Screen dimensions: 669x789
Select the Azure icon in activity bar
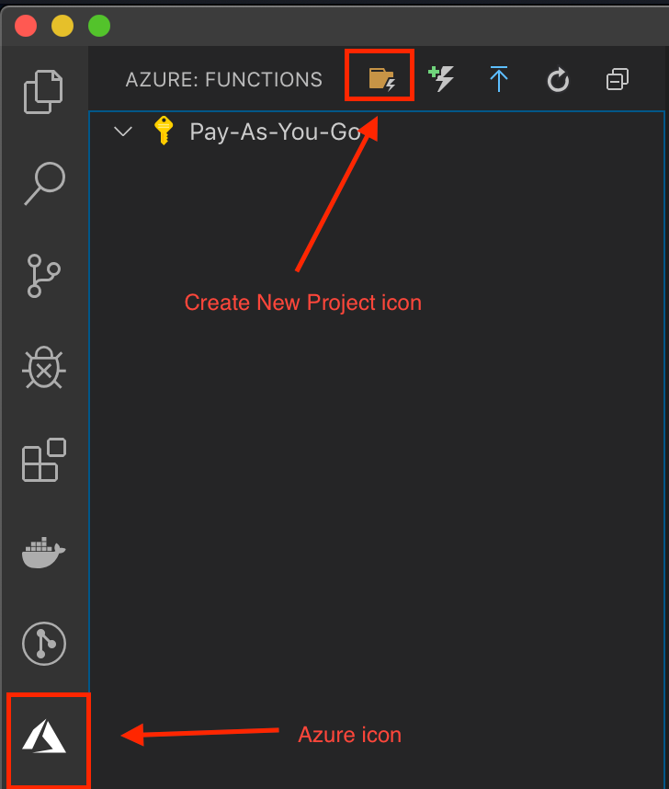44,737
